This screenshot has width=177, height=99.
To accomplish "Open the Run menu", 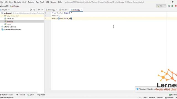I will [37, 2].
